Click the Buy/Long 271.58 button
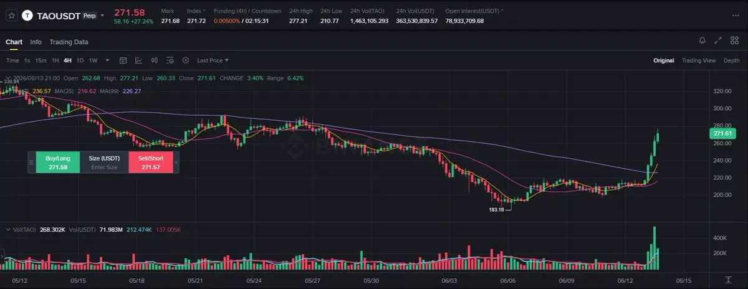The height and width of the screenshot is (289, 748). tap(58, 163)
